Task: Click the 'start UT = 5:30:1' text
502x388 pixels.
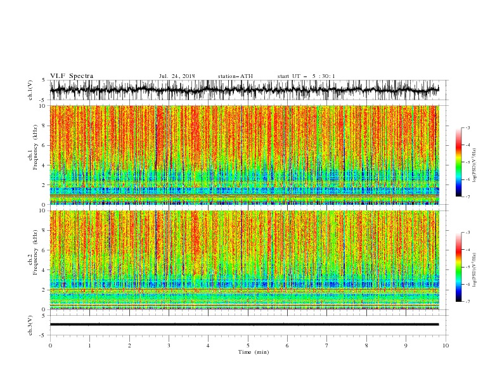Action: pos(306,76)
